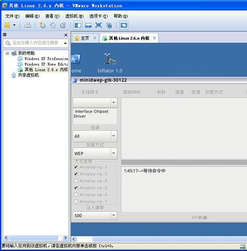Open the WEP encryption dropdown
This screenshot has width=247, height=251.
click(95, 153)
